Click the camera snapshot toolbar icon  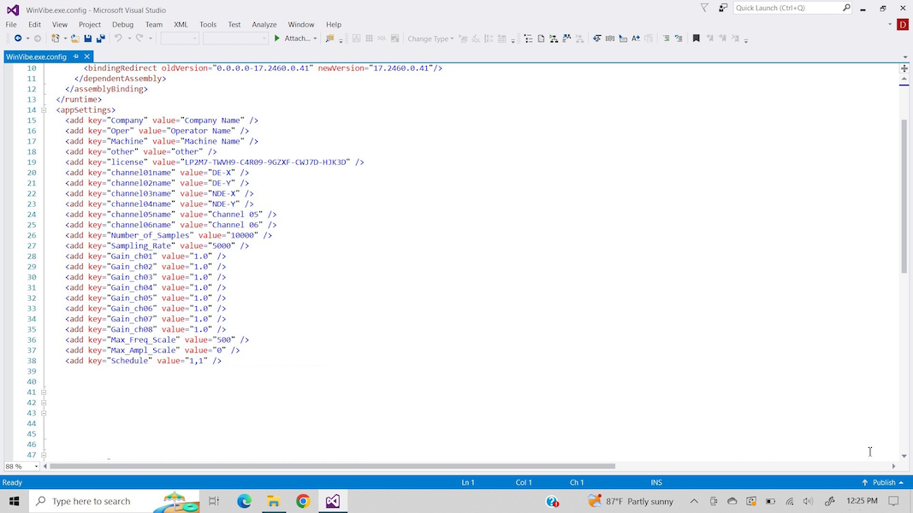point(609,38)
